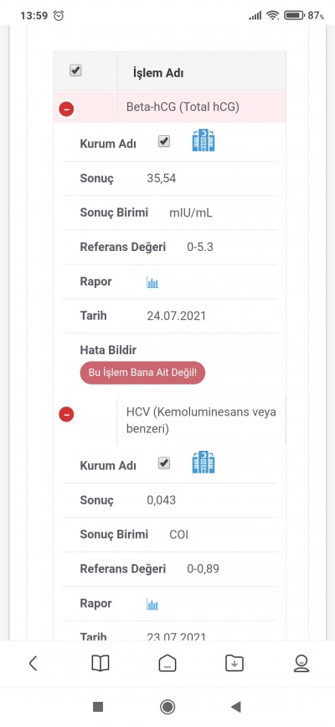Go back with browser back arrow
This screenshot has width=335, height=727.
[33, 663]
